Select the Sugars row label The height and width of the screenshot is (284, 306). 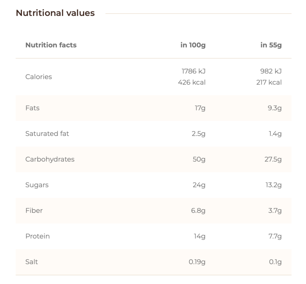pyautogui.click(x=37, y=185)
